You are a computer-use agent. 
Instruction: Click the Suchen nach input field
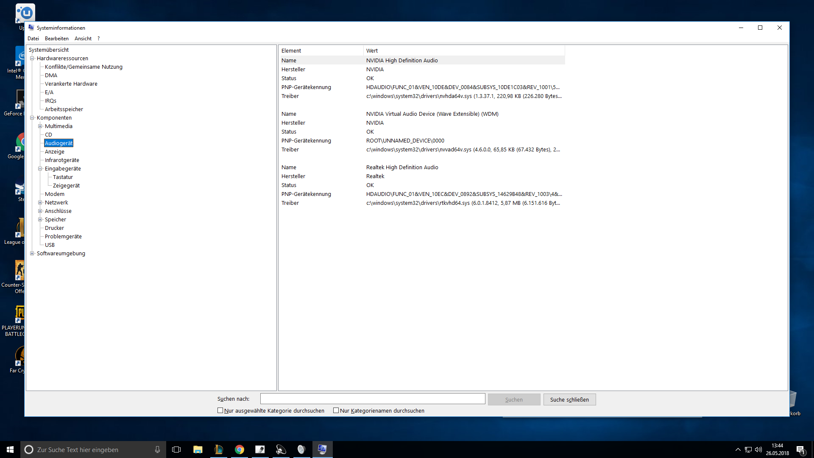pos(372,399)
